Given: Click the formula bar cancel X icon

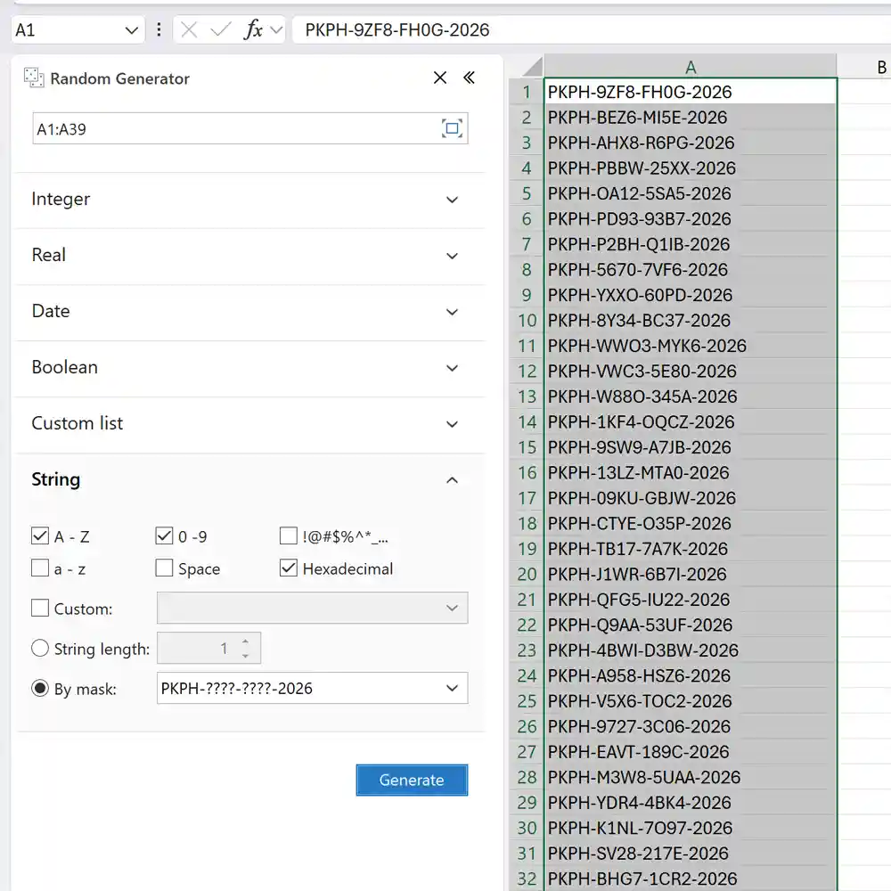Looking at the screenshot, I should tap(189, 29).
